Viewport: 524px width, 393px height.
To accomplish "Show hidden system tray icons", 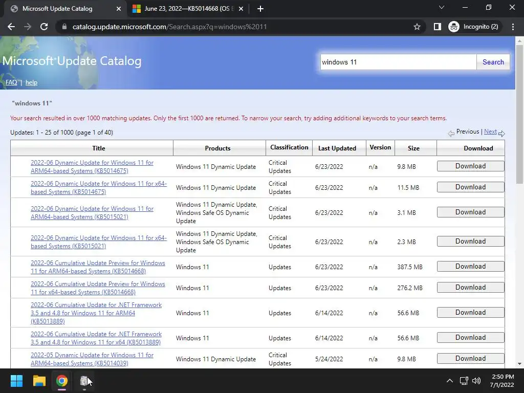I will (x=450, y=381).
